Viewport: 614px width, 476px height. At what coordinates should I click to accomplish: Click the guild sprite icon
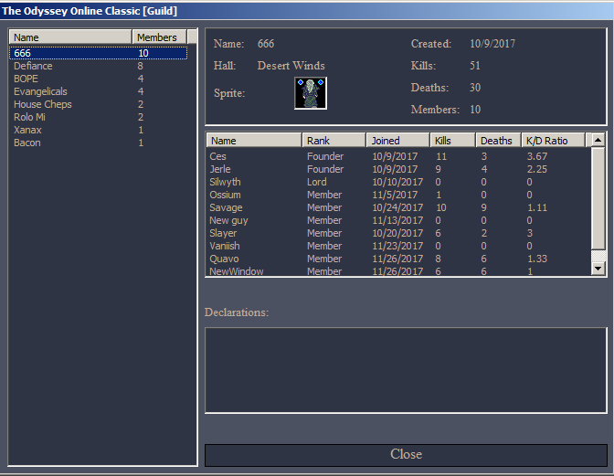pyautogui.click(x=311, y=93)
